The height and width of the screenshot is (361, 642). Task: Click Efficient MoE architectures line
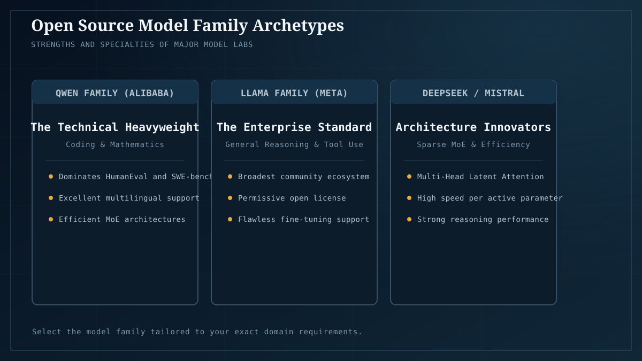click(122, 219)
